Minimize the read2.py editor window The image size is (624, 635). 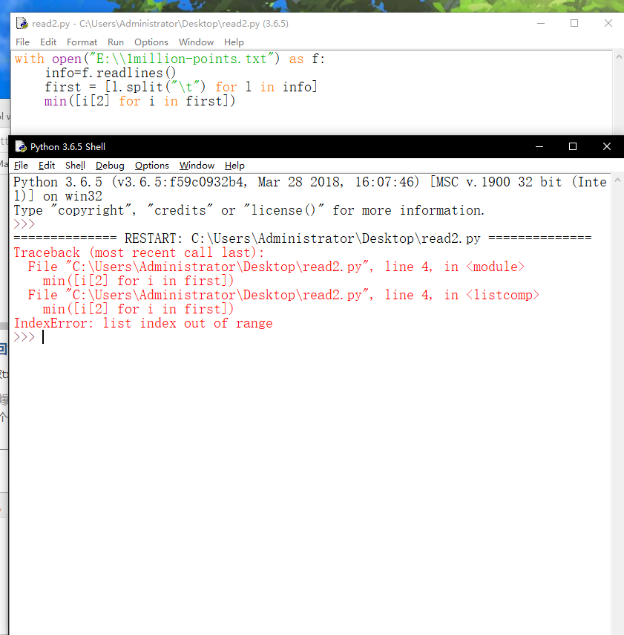click(x=540, y=23)
